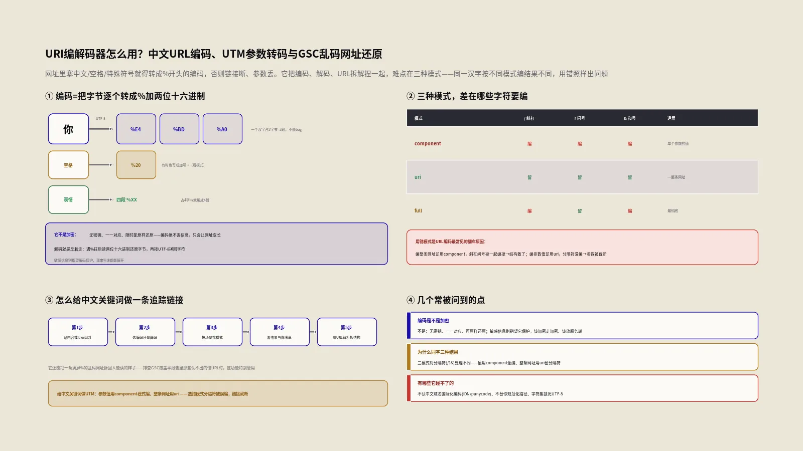Image resolution: width=803 pixels, height=451 pixels.
Task: Click "留" under 问号 in uri row
Action: (580, 177)
